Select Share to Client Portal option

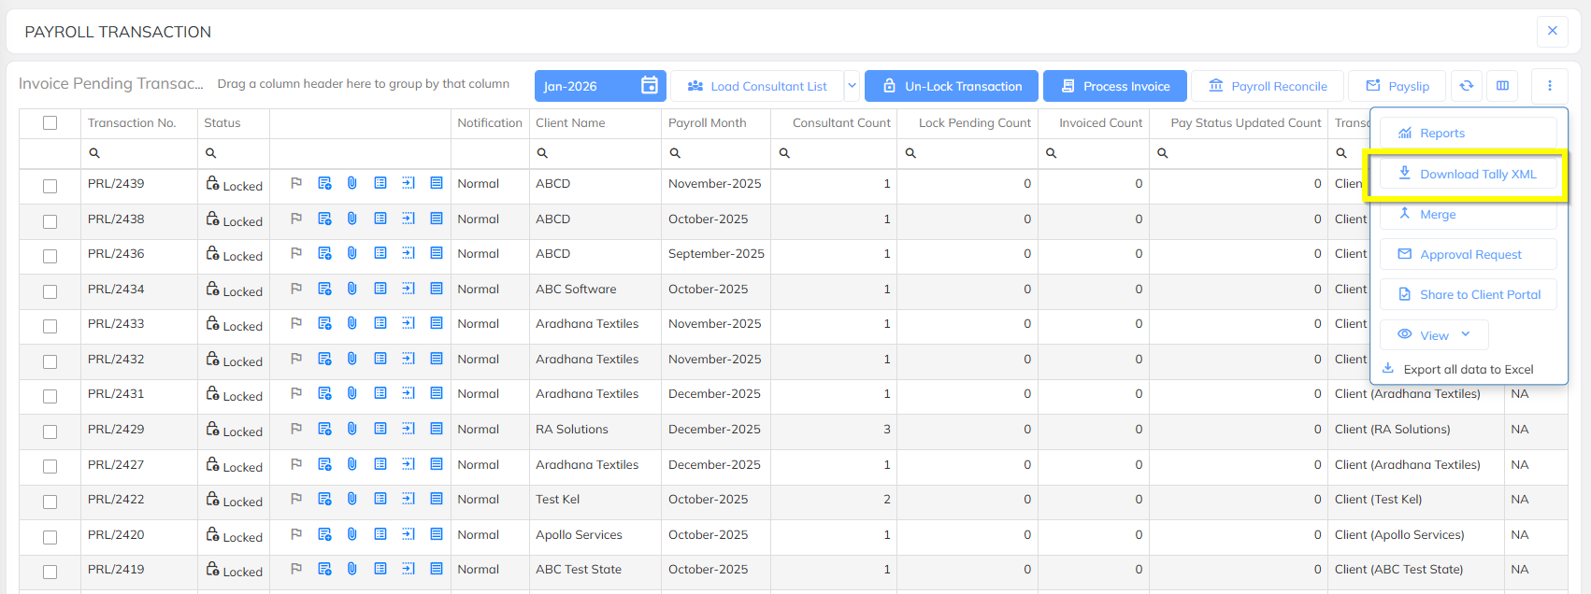point(1469,294)
